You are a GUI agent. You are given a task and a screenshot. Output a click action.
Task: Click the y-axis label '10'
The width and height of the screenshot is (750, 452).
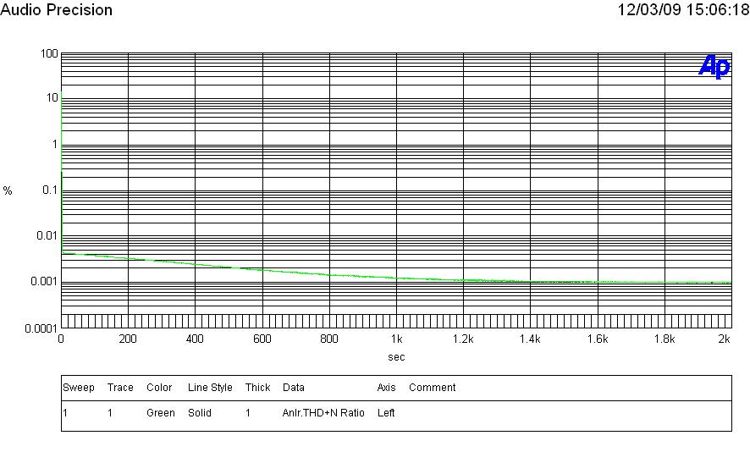(52, 98)
